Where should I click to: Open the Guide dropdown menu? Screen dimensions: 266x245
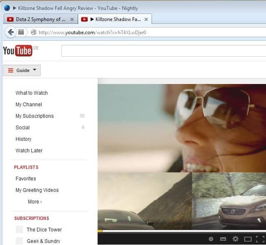coord(22,70)
